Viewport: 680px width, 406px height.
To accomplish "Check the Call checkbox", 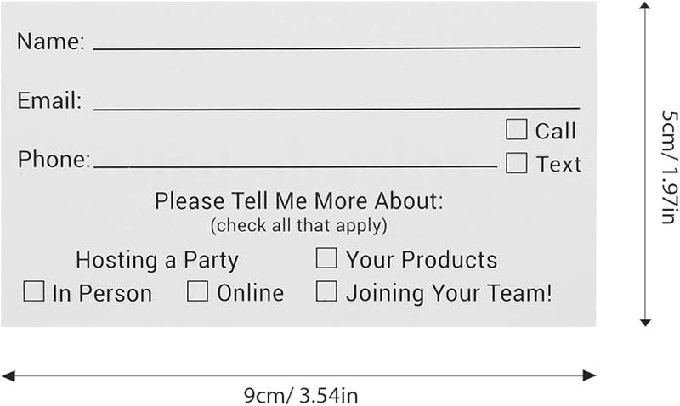I will point(516,130).
